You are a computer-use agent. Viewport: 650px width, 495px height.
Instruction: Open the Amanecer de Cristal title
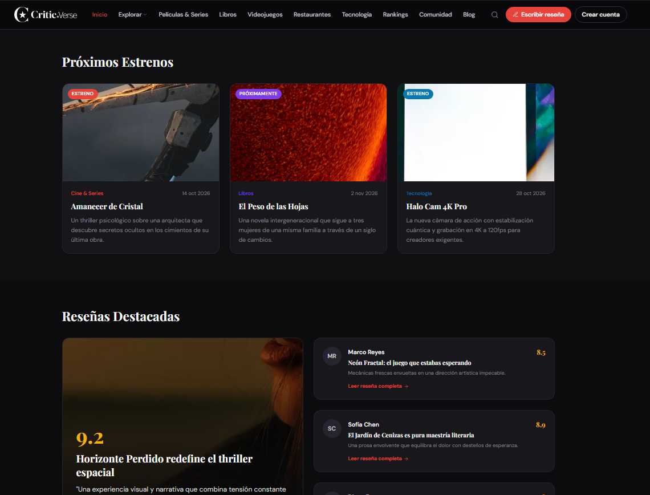[x=107, y=206]
